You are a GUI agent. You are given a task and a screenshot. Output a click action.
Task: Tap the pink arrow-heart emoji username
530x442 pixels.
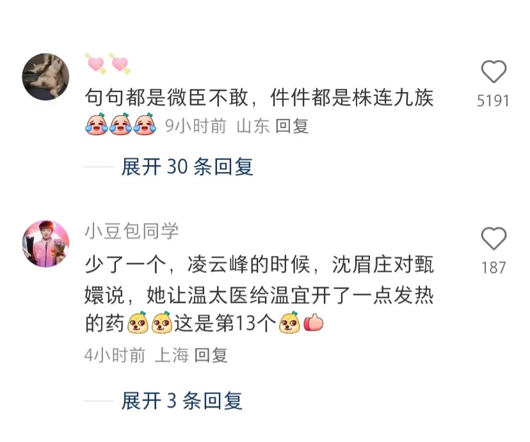[108, 63]
